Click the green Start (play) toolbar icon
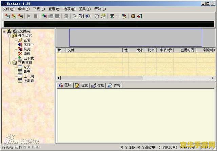The image size is (217, 151). click(x=29, y=16)
